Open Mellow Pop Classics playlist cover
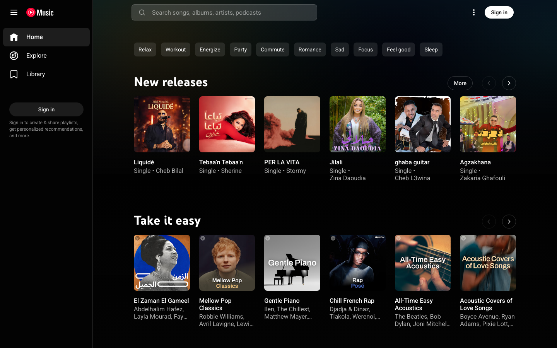 (227, 263)
